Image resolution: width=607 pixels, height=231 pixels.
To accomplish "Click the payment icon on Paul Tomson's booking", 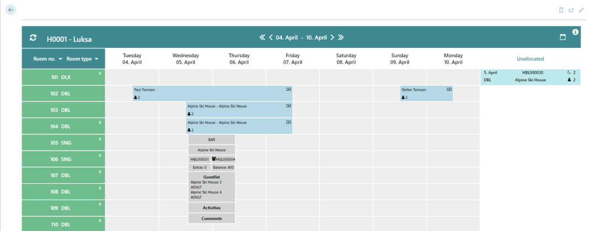I will tap(288, 89).
